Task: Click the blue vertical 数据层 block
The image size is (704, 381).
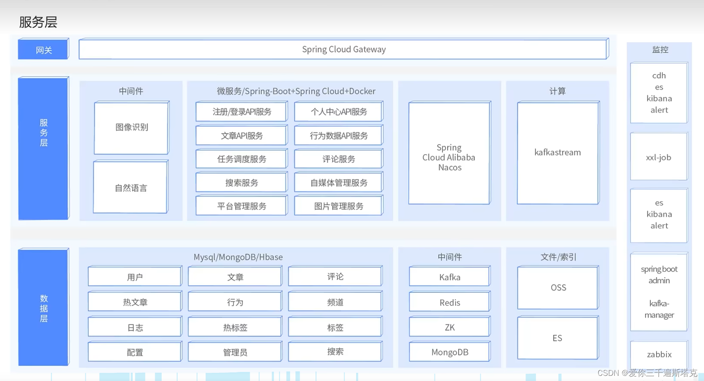Action: (44, 307)
